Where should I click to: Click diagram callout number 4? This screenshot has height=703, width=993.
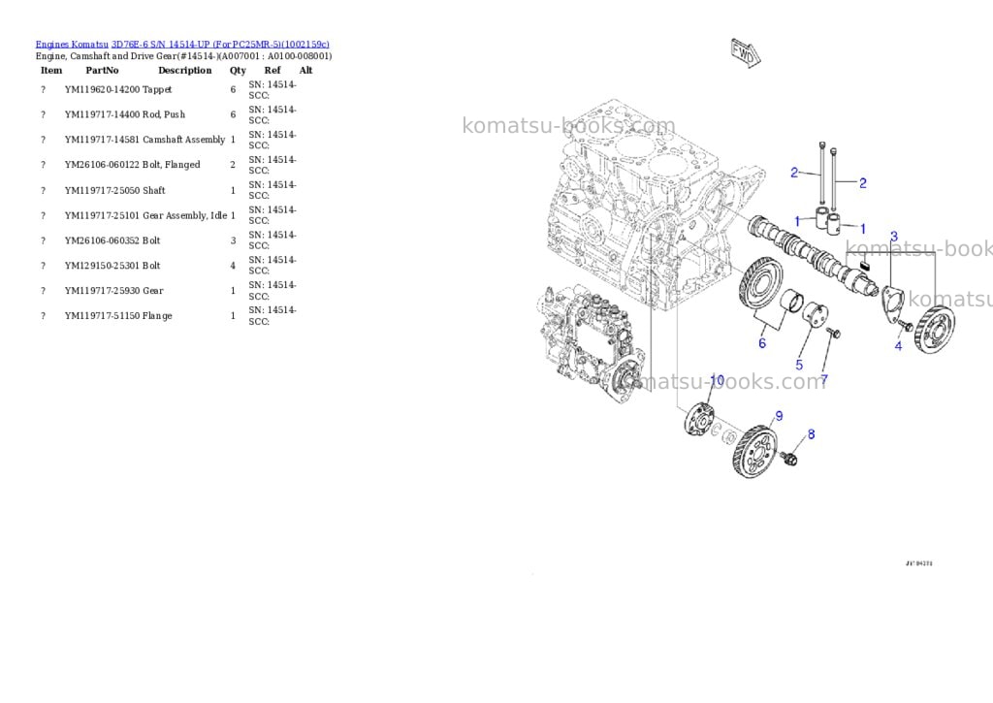coord(898,346)
